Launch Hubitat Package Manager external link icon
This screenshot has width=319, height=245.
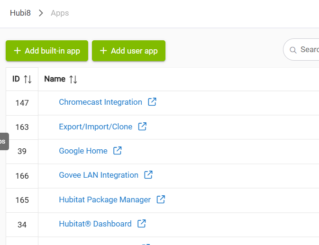pyautogui.click(x=161, y=200)
